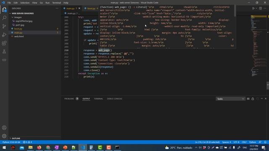Switch to the Problems panel tab

[71, 99]
